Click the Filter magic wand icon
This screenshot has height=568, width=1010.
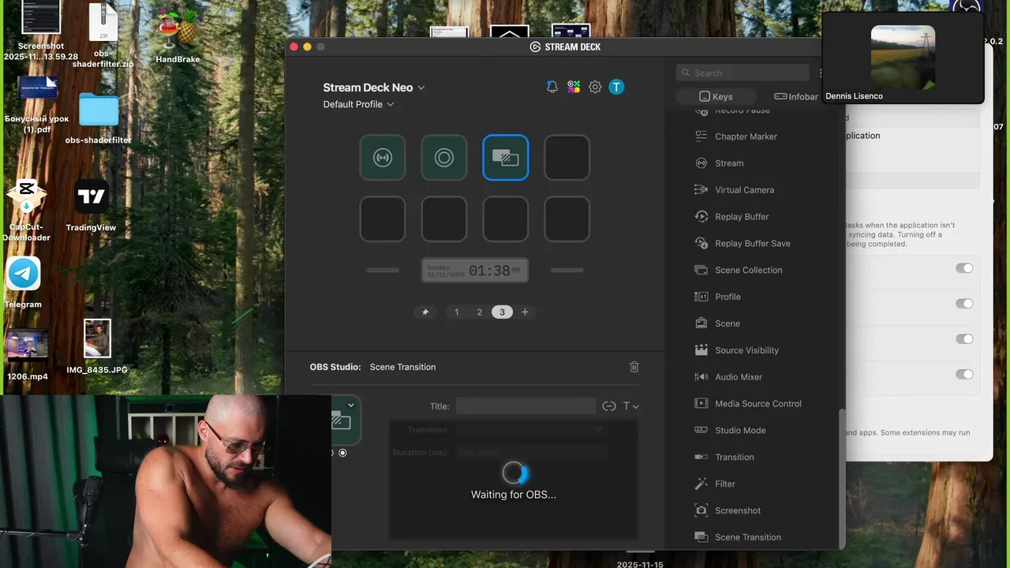(701, 484)
